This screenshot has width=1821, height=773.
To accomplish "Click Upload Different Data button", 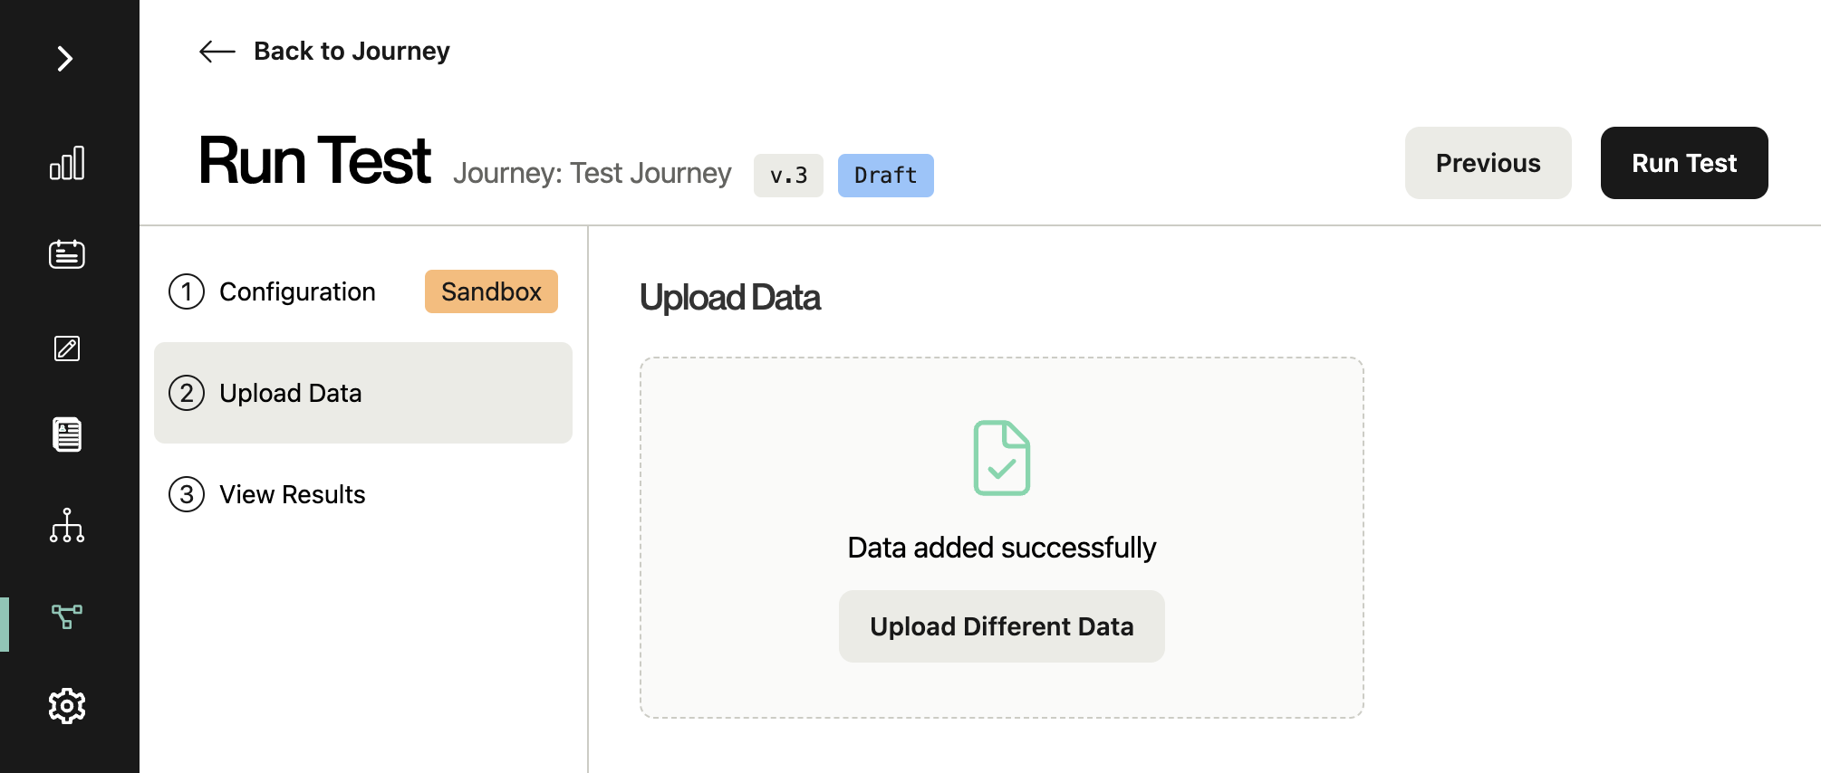I will 1002,626.
